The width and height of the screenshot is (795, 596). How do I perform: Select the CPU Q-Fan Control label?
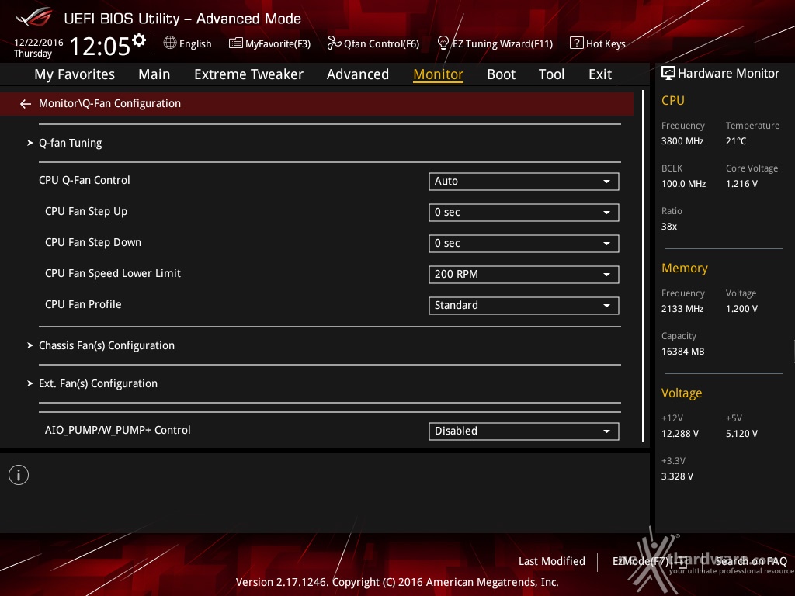click(84, 180)
